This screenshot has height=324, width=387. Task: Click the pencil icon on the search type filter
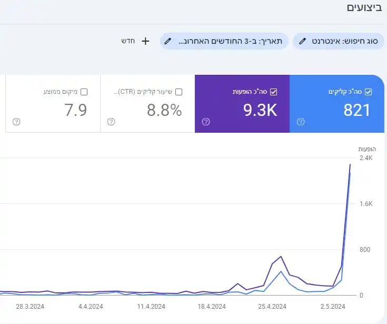(x=303, y=41)
